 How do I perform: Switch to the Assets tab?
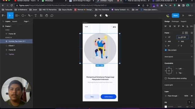tap(15, 21)
